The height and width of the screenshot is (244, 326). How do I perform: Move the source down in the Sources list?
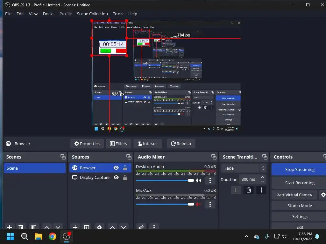click(x=124, y=227)
